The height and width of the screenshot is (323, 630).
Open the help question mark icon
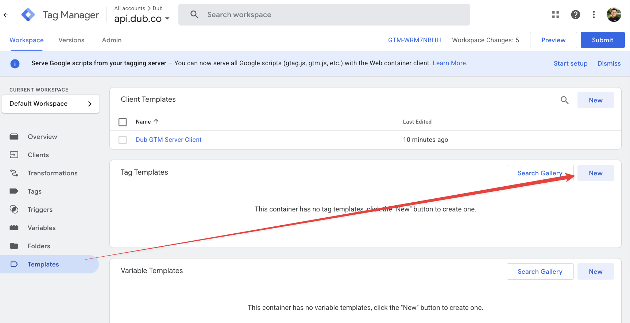576,15
